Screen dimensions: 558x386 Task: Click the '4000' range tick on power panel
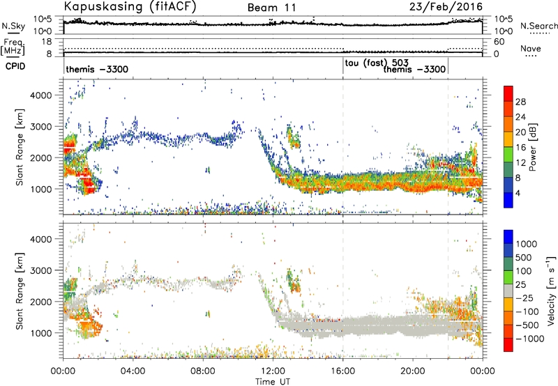tap(40, 95)
